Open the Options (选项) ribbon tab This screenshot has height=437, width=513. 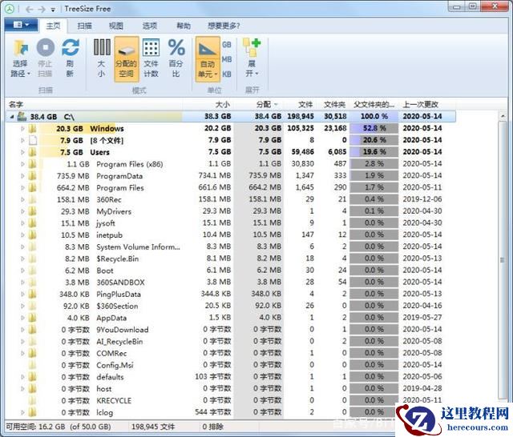pyautogui.click(x=150, y=26)
